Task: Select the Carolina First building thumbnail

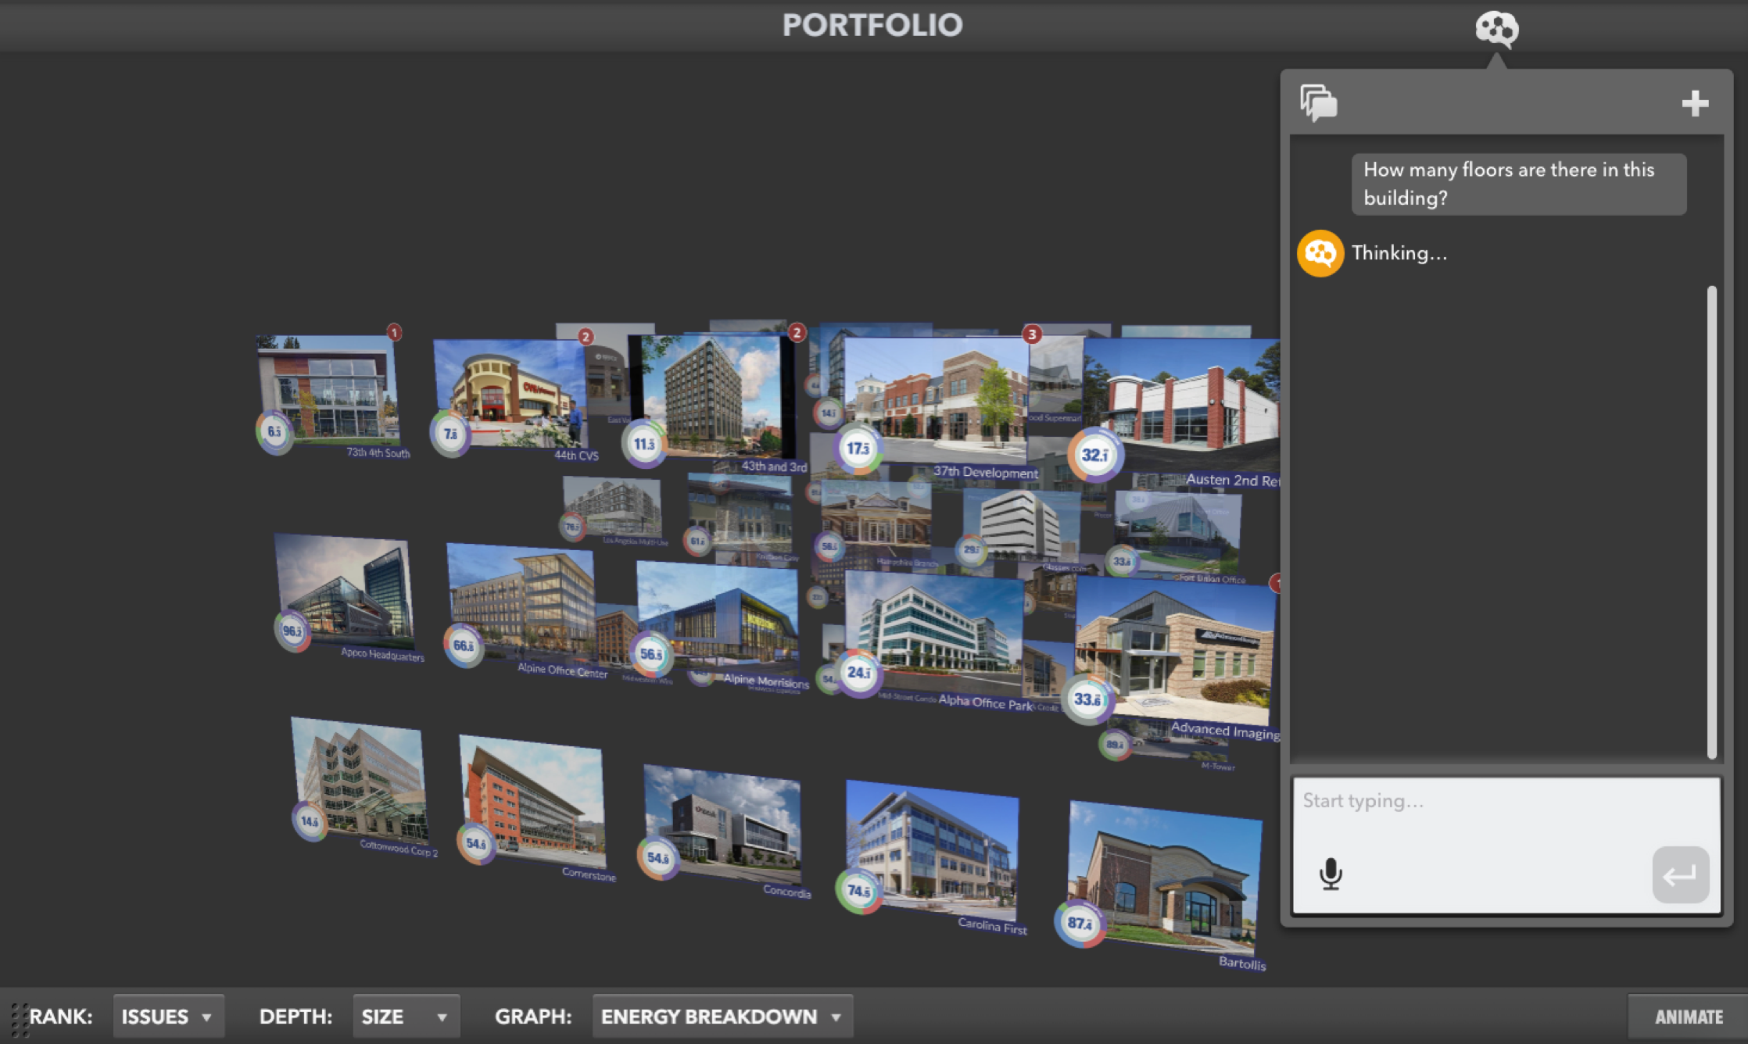Action: pos(934,852)
